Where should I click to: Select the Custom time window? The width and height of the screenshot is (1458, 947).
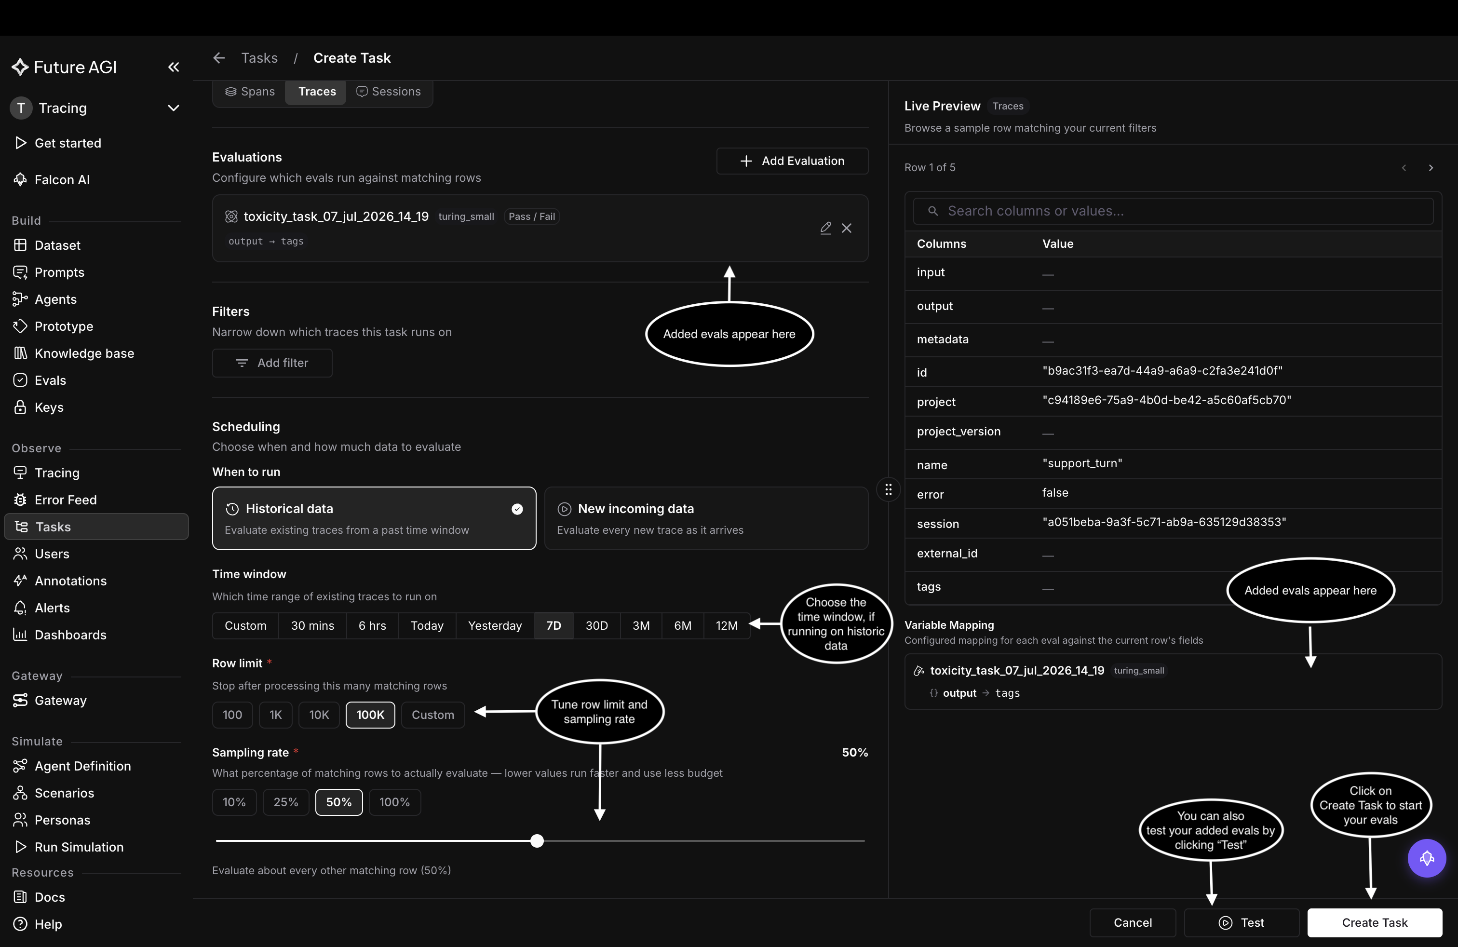[x=245, y=625]
